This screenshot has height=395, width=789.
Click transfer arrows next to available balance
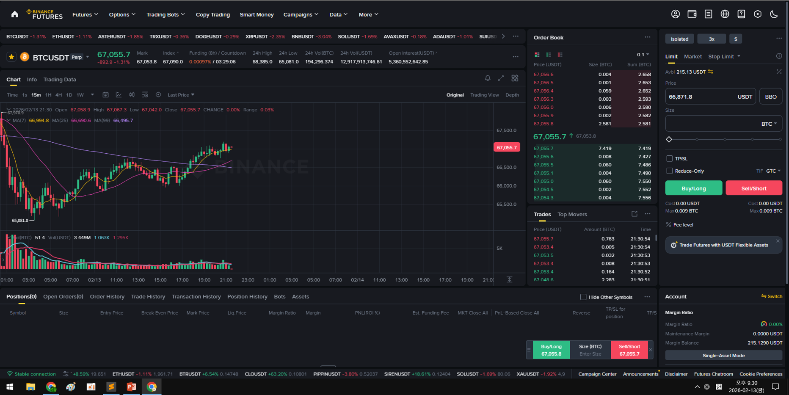711,72
